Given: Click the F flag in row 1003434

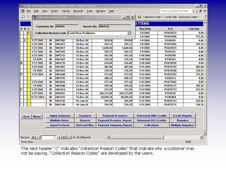Looking at the screenshot, I should 21,89.
